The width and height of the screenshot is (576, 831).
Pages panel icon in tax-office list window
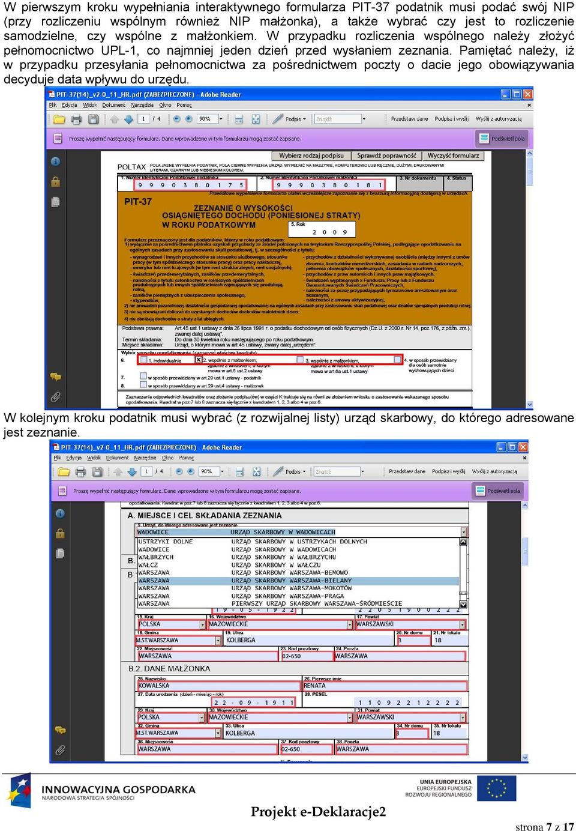click(x=60, y=554)
